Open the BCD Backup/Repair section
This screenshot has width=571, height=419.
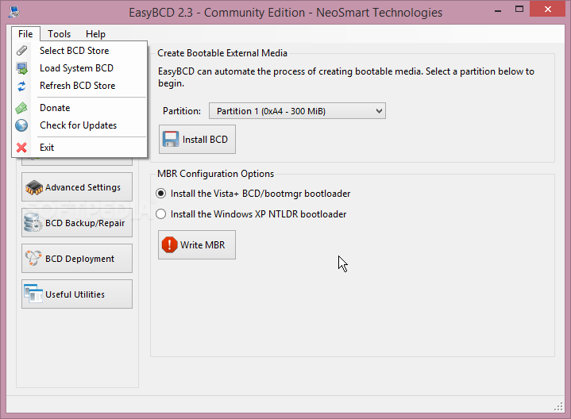coord(77,223)
